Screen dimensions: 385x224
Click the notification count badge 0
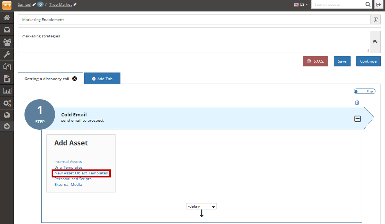point(40,5)
